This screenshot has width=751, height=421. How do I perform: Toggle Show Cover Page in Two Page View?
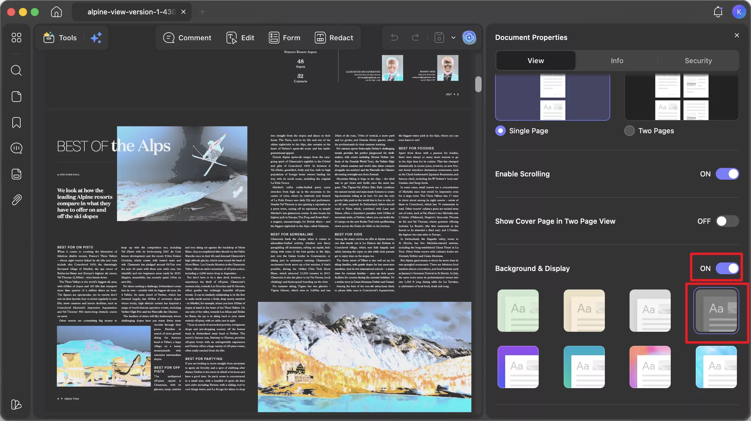pos(727,221)
